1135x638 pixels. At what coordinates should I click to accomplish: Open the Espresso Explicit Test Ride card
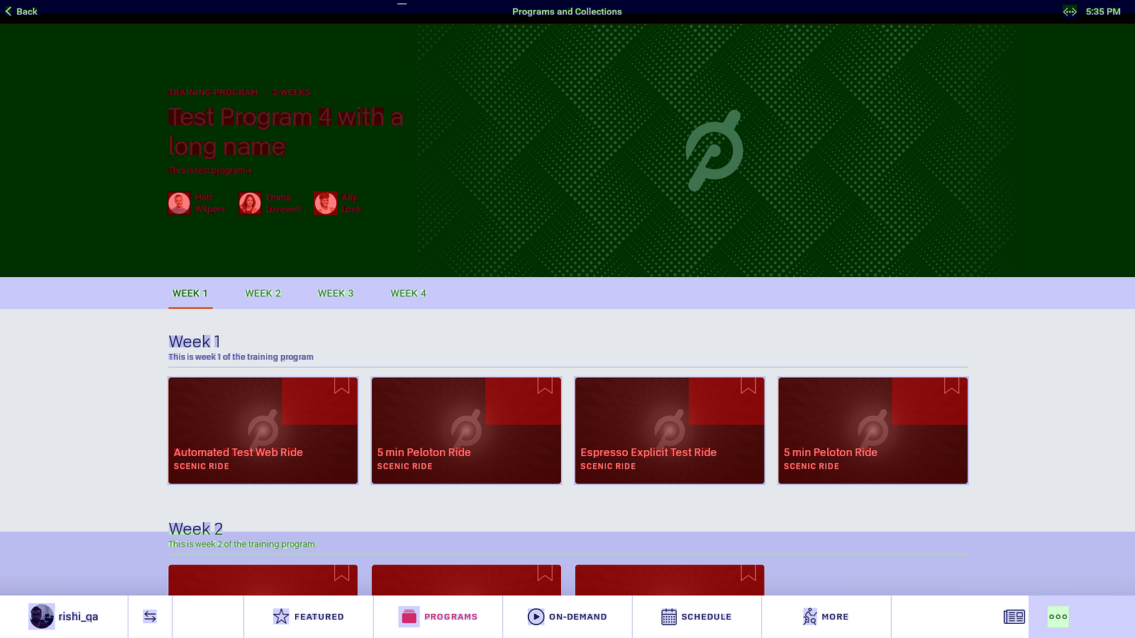tap(670, 430)
